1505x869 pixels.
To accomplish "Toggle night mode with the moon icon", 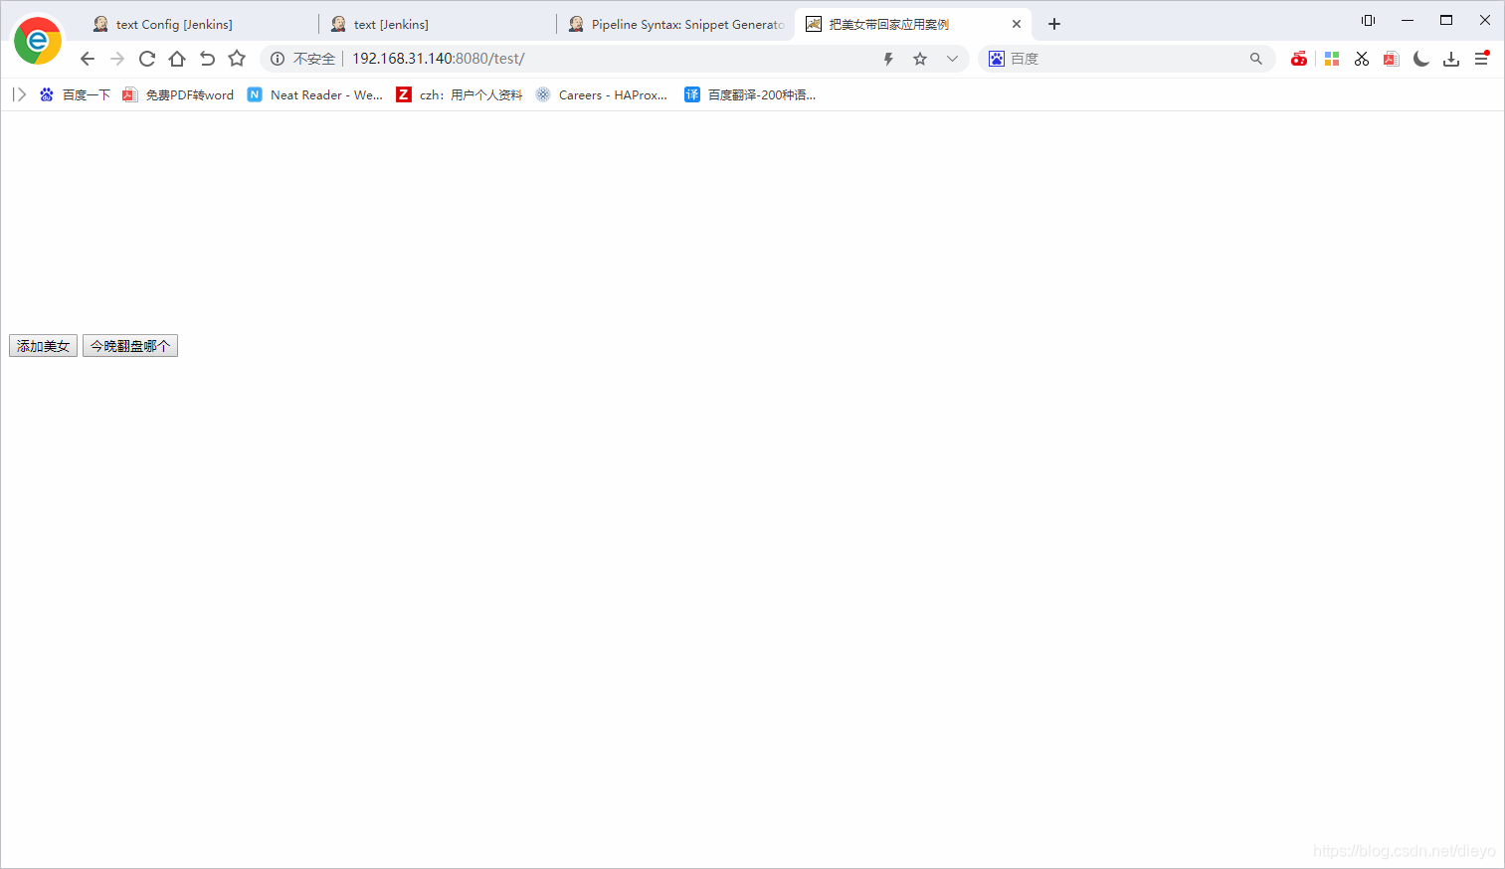I will pos(1421,59).
